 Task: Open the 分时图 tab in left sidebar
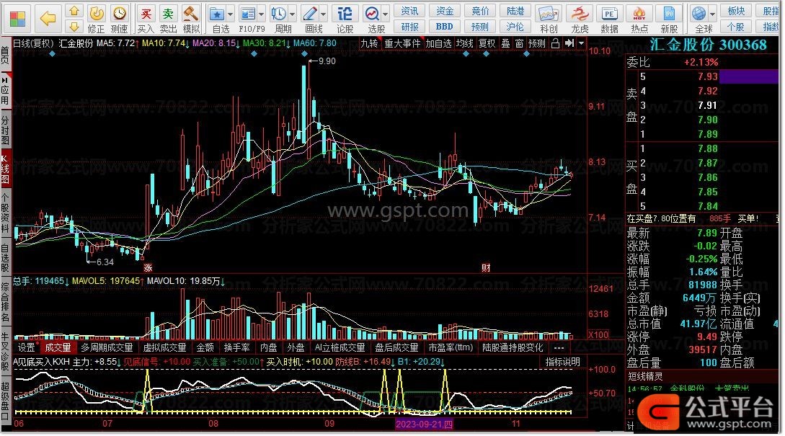pos(5,129)
